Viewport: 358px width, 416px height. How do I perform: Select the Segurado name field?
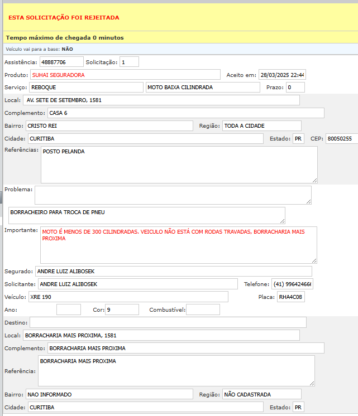pyautogui.click(x=173, y=272)
